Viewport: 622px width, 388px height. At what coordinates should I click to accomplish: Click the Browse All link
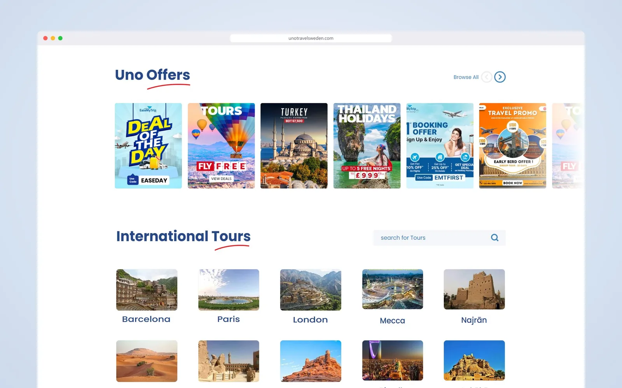(466, 77)
